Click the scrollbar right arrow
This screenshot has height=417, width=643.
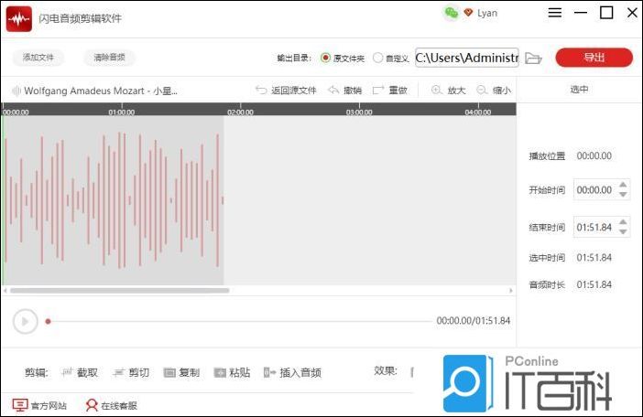tap(510, 291)
